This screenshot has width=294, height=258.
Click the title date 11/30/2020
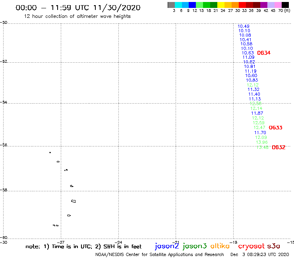tap(117, 8)
